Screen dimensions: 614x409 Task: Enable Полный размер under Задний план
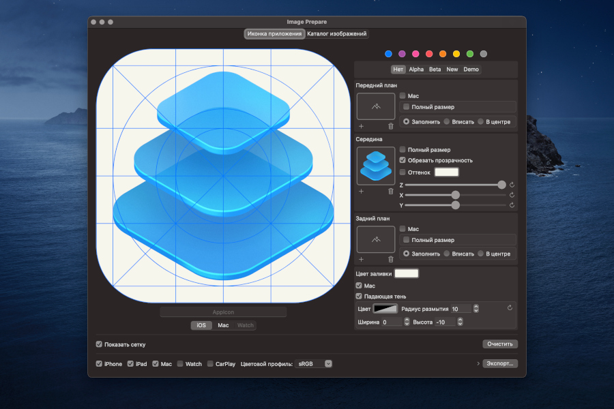(407, 239)
